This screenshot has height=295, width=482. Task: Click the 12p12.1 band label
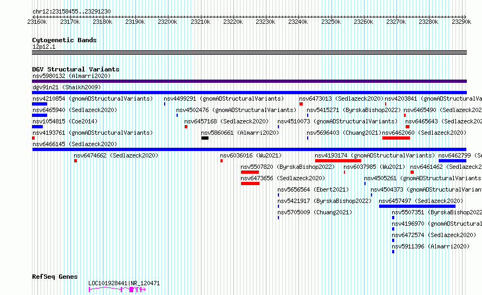coord(44,47)
